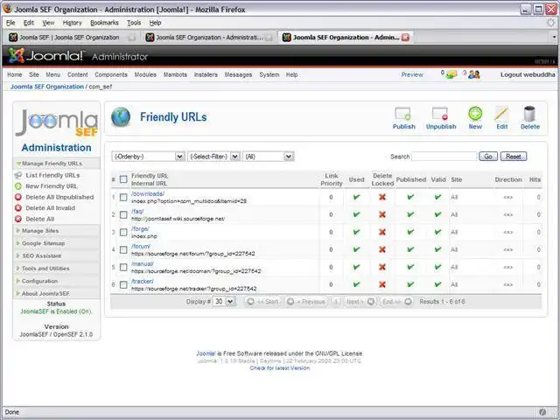Open the Preview link
Viewport: 560px width, 420px height.
click(x=412, y=74)
